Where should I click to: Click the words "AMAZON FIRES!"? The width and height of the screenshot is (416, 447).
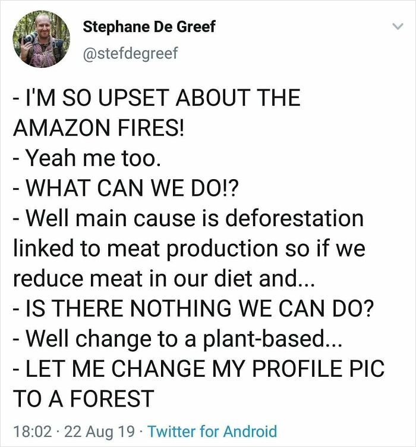click(98, 128)
